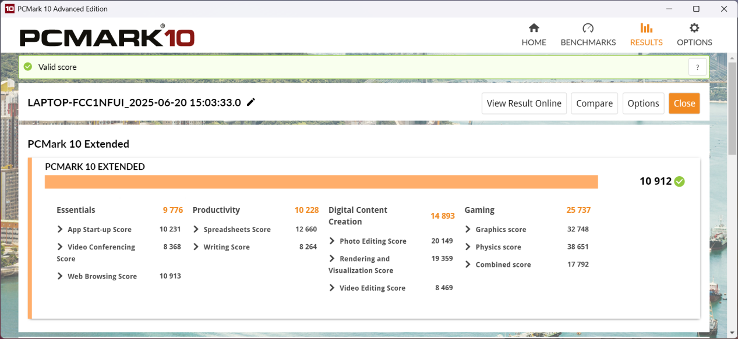Click the pencil icon to rename result
Image resolution: width=738 pixels, height=339 pixels.
[x=251, y=102]
